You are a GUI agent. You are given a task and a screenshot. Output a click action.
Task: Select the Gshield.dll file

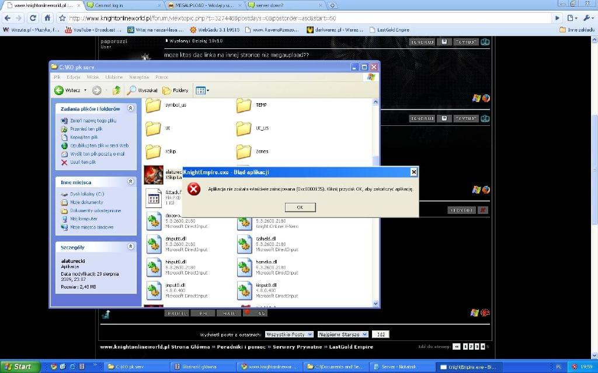pos(267,244)
